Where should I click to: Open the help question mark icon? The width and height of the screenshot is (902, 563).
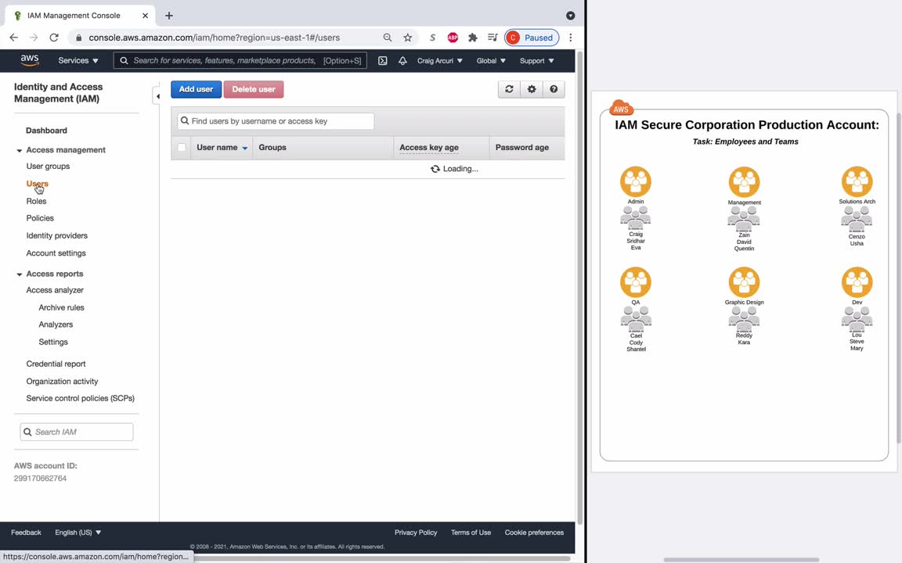(554, 89)
